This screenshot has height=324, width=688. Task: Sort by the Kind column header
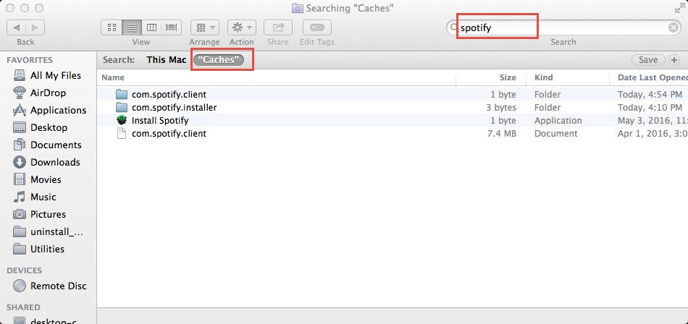point(568,77)
